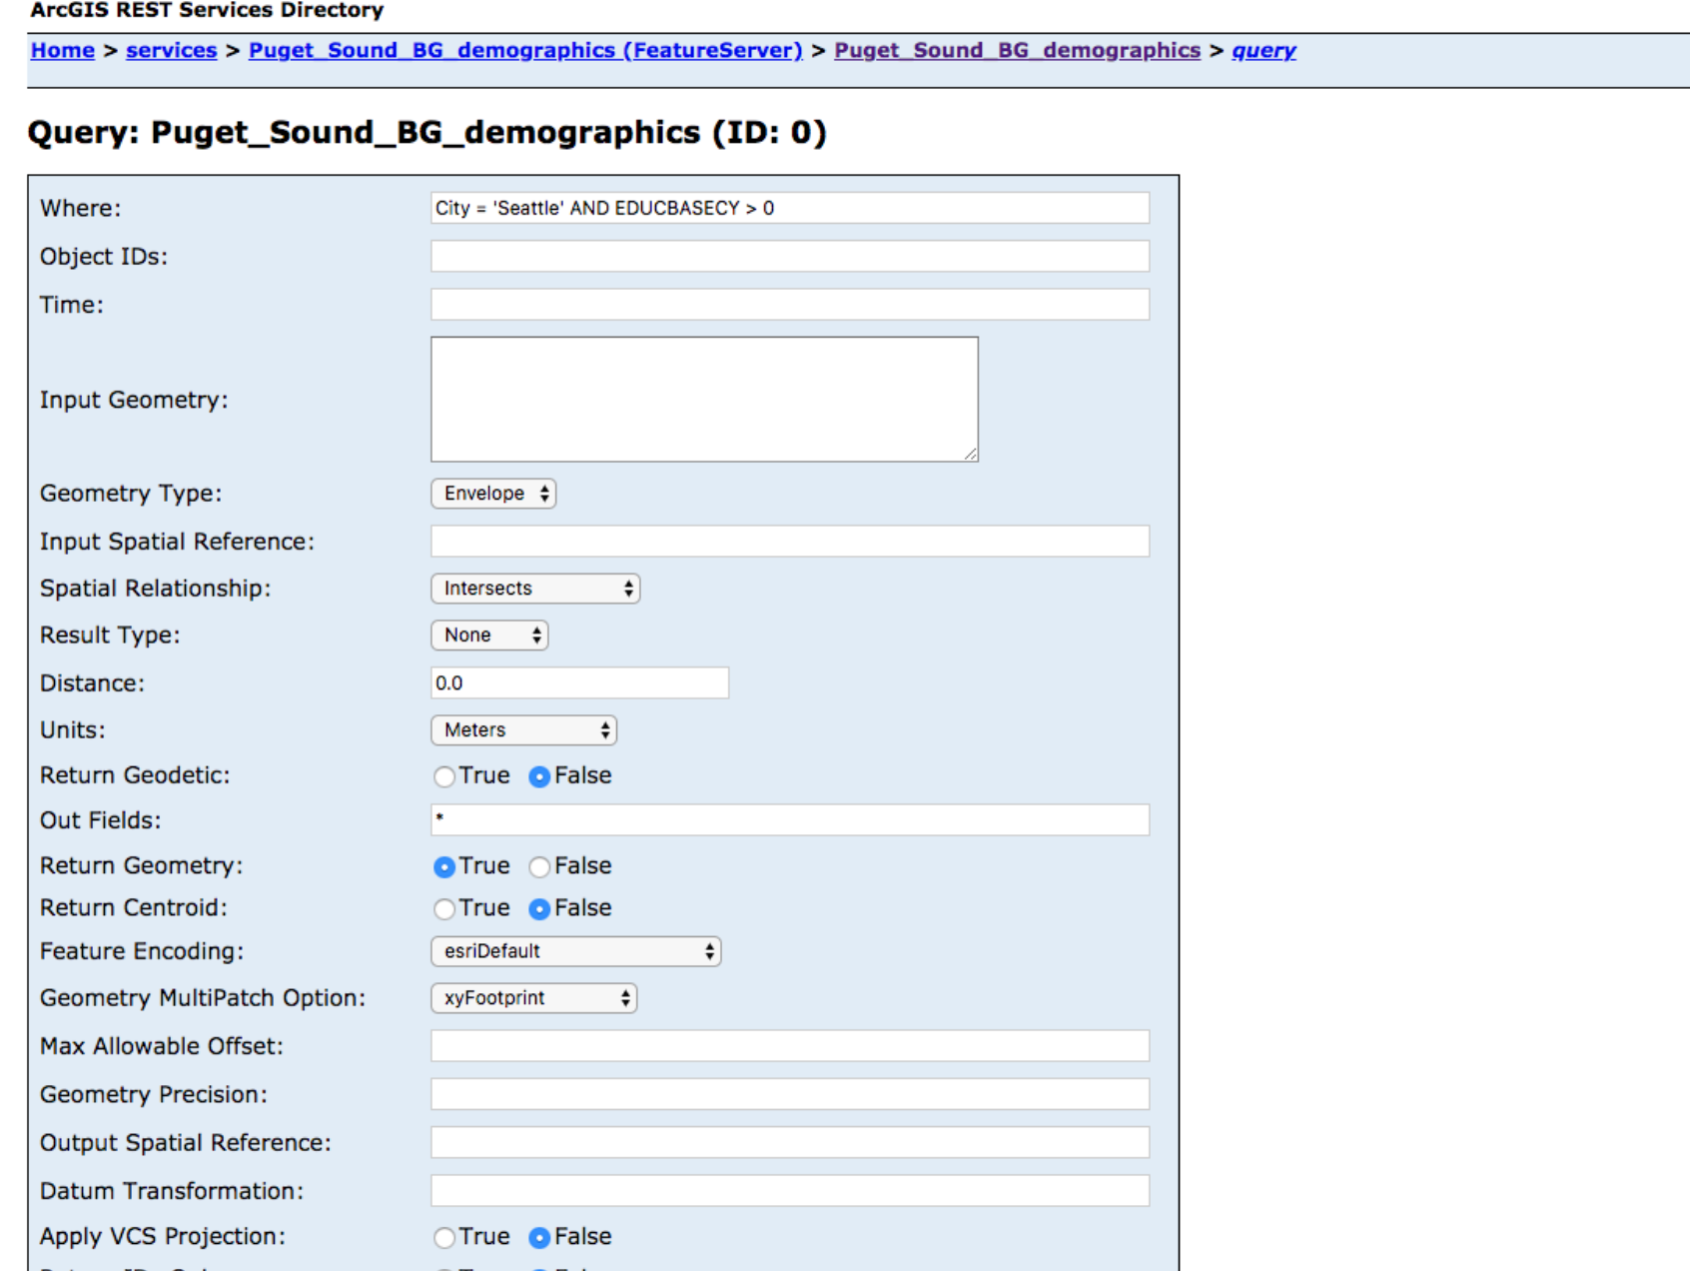Click the Datum Transformation input field
Viewport: 1690px width, 1271px height.
pos(790,1191)
